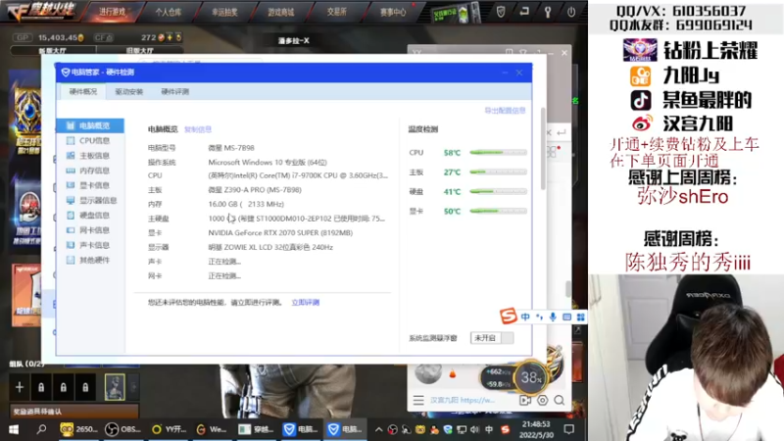
Task: Open OBS taskbar item
Action: point(123,429)
